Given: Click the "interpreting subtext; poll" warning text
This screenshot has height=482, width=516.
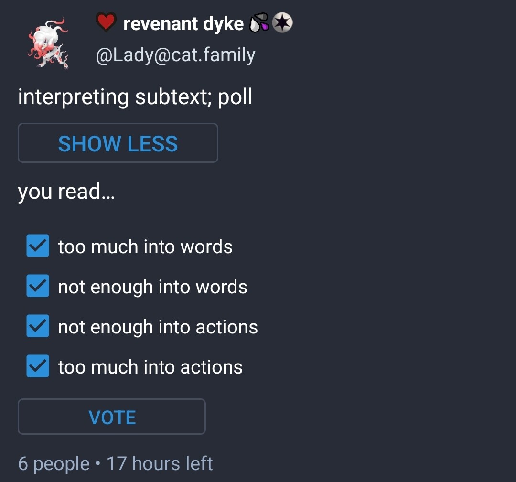Looking at the screenshot, I should coord(135,97).
